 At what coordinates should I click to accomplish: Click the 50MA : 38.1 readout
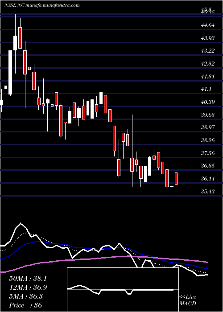28,279
